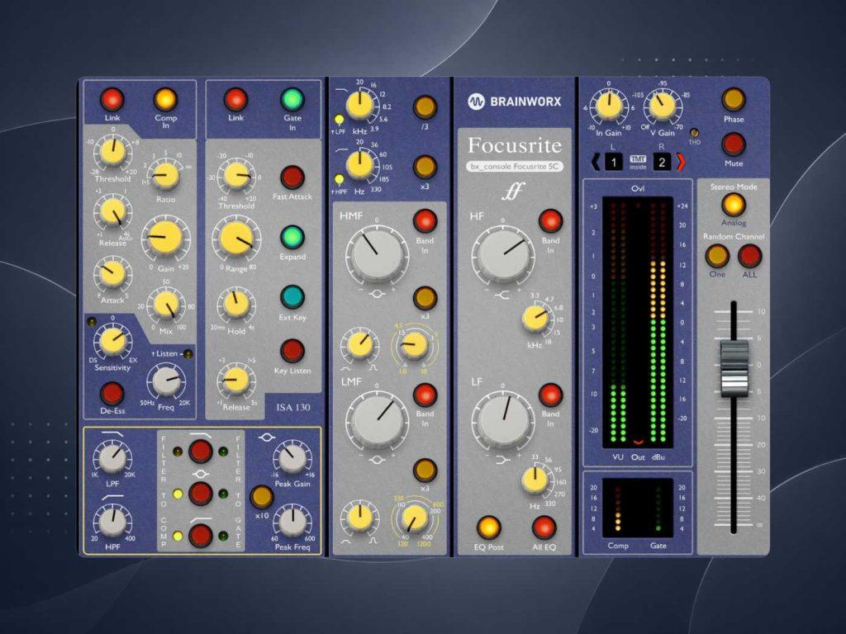This screenshot has height=634, width=846.
Task: Click the large LF gain knob
Action: [x=504, y=422]
